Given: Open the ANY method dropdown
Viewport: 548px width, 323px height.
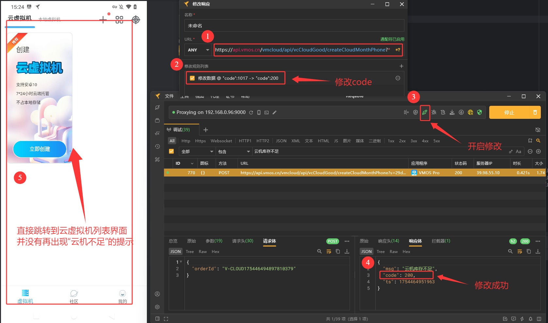Looking at the screenshot, I should [198, 50].
